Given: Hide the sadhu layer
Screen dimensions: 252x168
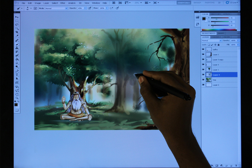Looking at the screenshot, I should point(203,49).
